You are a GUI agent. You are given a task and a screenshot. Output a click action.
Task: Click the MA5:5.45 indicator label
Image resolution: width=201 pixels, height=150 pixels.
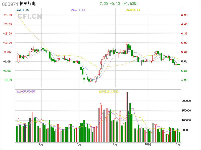23,10
